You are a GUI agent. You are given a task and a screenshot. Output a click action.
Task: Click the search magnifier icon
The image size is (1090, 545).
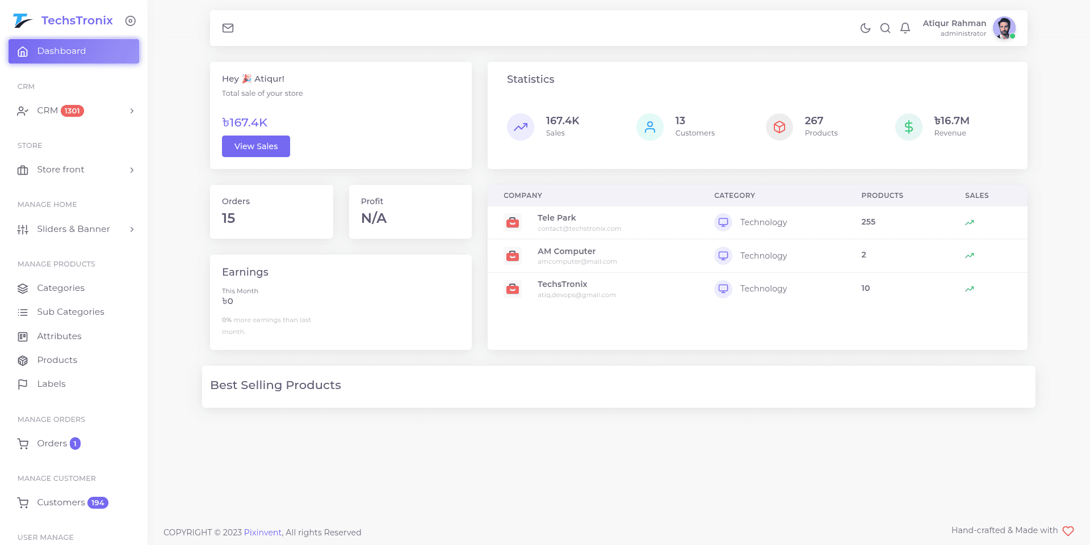(885, 28)
